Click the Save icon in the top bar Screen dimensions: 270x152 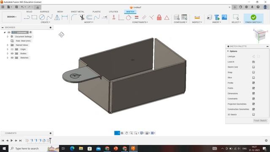(16, 7)
